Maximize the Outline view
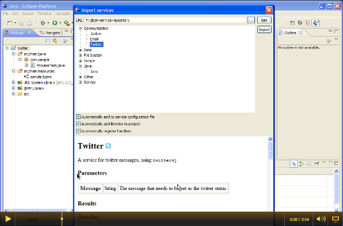Viewport: 343px width, 226px height. 336,31
